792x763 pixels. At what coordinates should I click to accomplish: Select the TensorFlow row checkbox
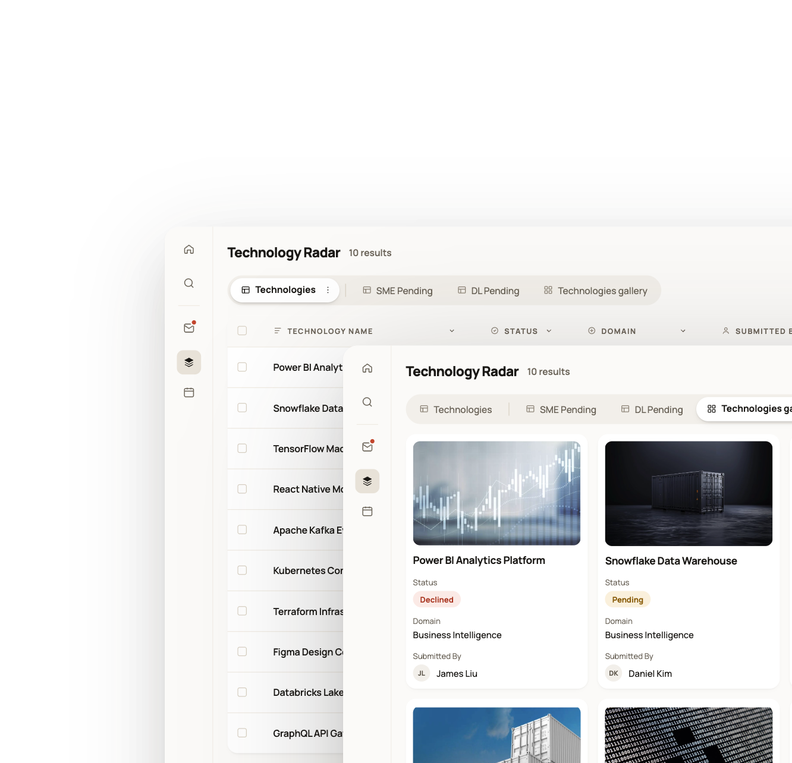click(x=242, y=449)
